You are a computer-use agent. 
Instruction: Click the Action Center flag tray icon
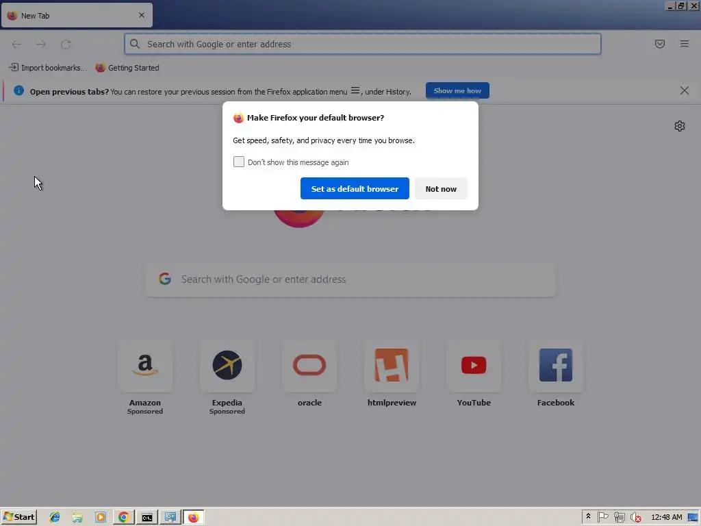602,517
